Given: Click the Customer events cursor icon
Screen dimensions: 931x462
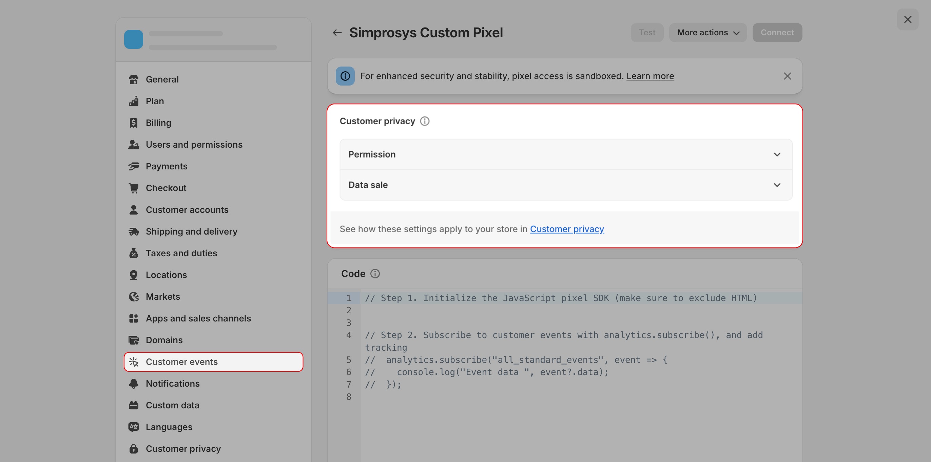Looking at the screenshot, I should (x=133, y=362).
